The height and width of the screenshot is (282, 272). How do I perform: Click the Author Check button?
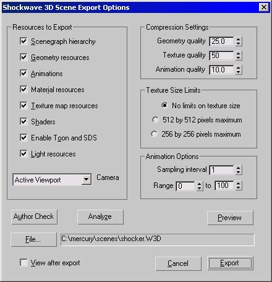click(34, 217)
